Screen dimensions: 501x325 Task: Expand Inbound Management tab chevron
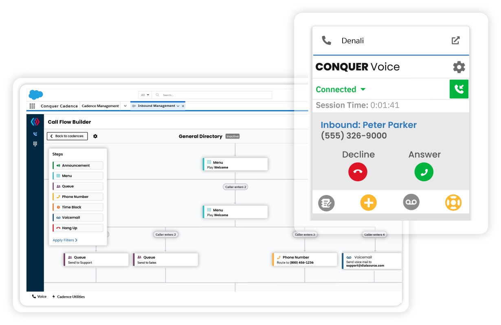point(178,106)
